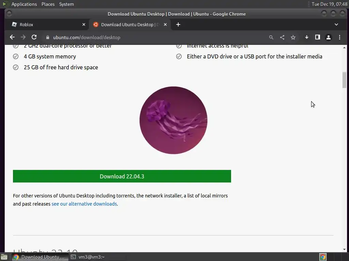Viewport: 349px width, 261px height.
Task: Open the Applications menu
Action: 24,4
